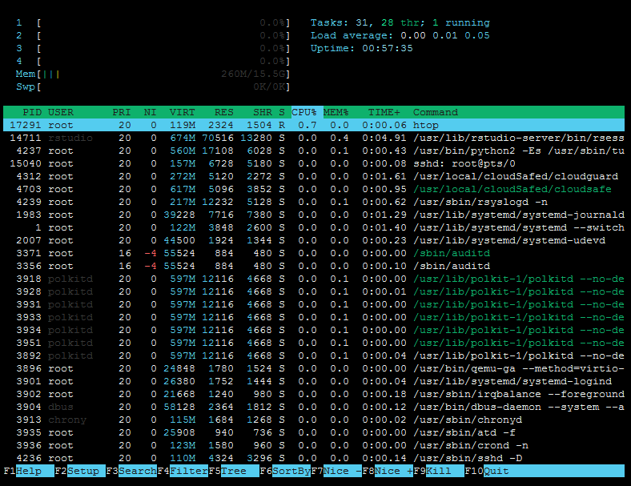Image resolution: width=631 pixels, height=486 pixels.
Task: Select the rsyslogd -n process row
Action: point(314,202)
